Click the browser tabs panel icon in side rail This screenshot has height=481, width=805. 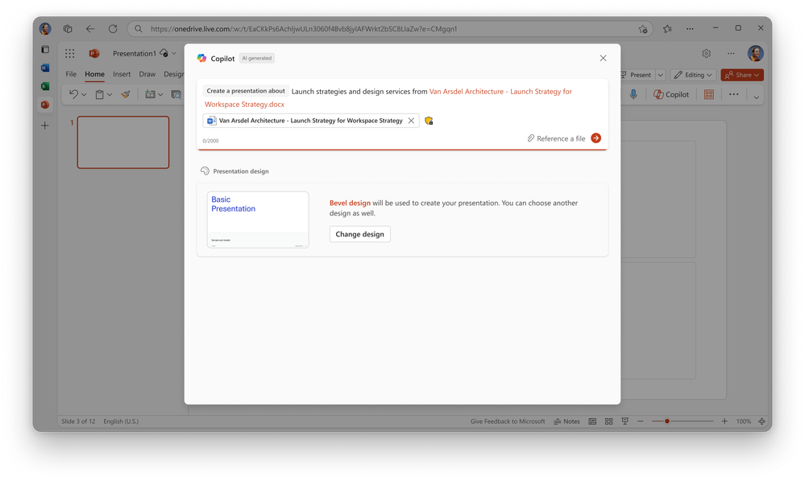point(45,50)
